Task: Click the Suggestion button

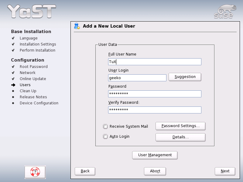Action: click(x=185, y=77)
